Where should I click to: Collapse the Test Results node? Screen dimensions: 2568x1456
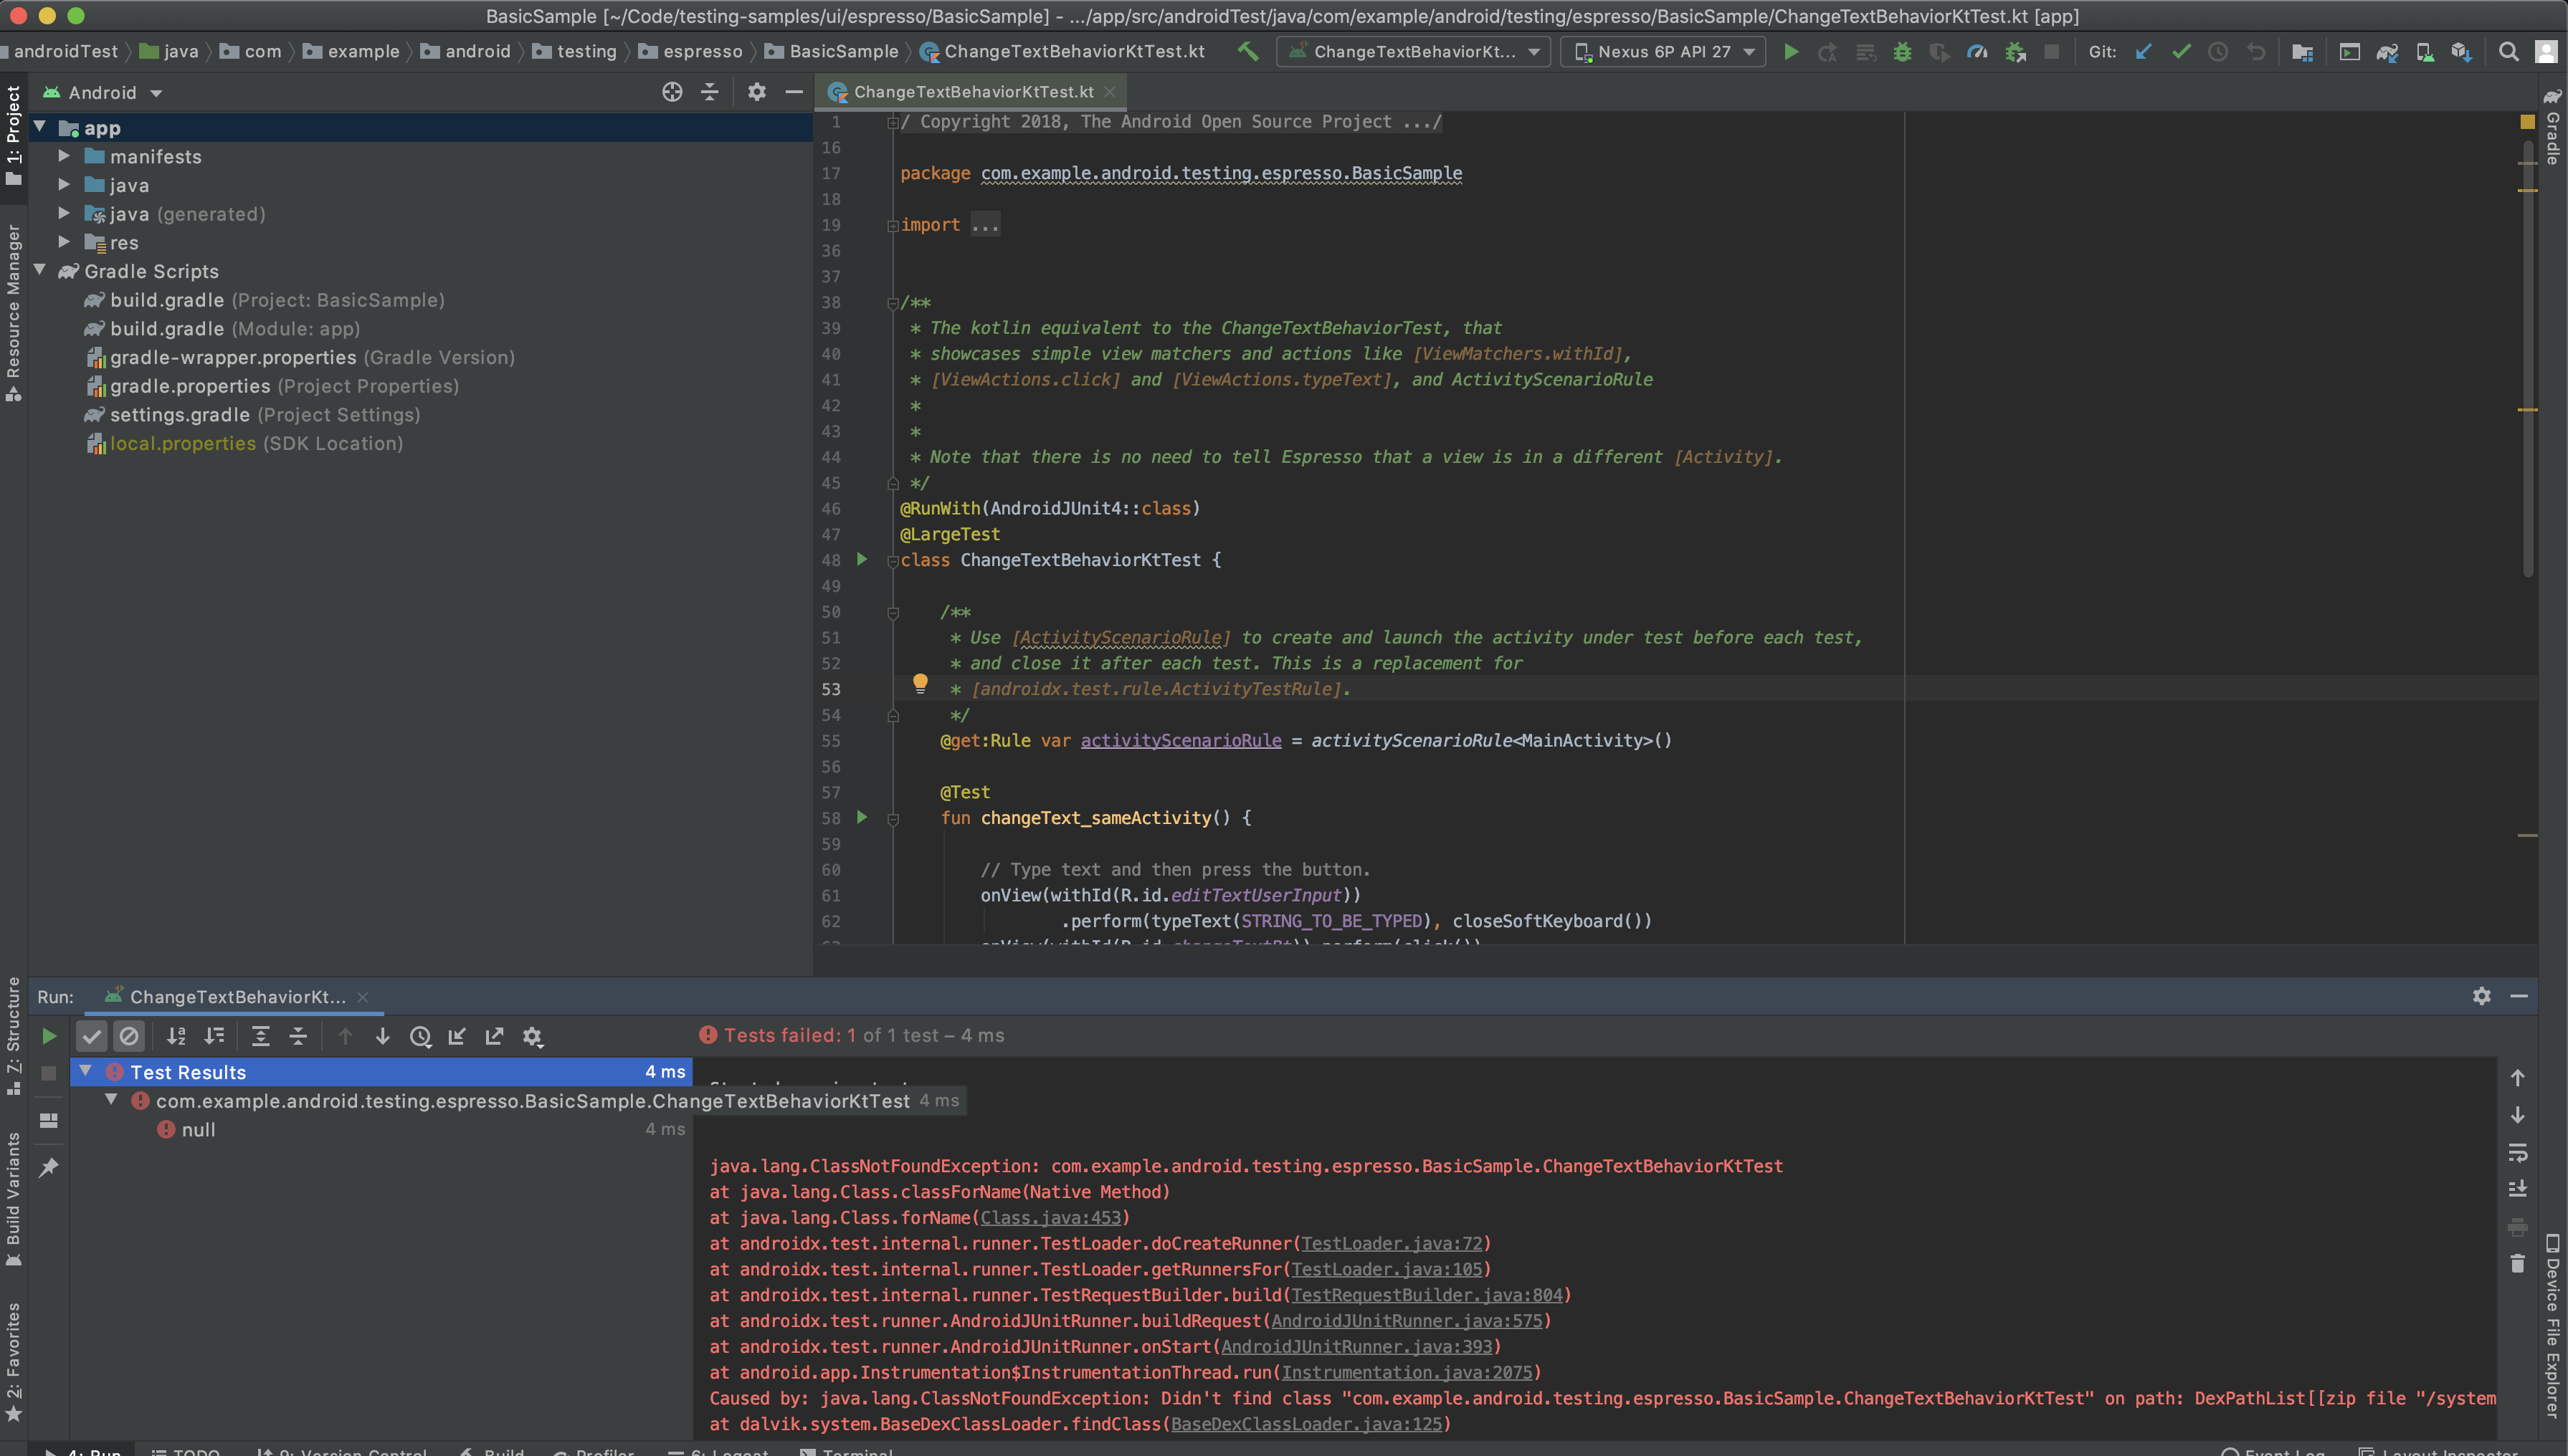86,1071
